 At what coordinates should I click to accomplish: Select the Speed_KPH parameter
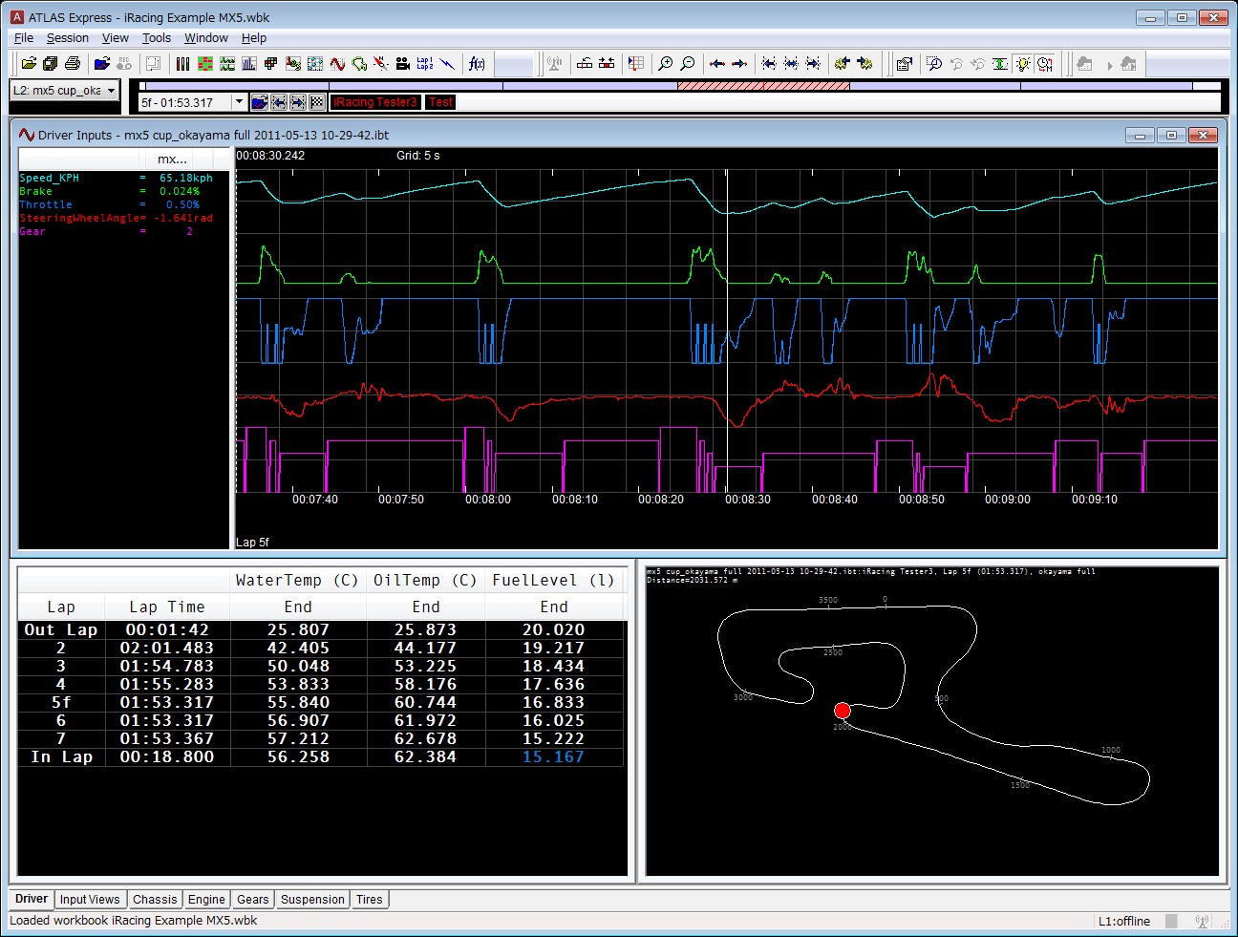(x=50, y=179)
